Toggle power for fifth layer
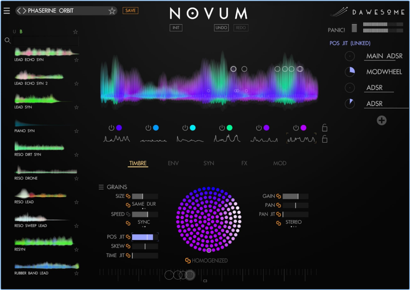The image size is (410, 290). pos(259,128)
